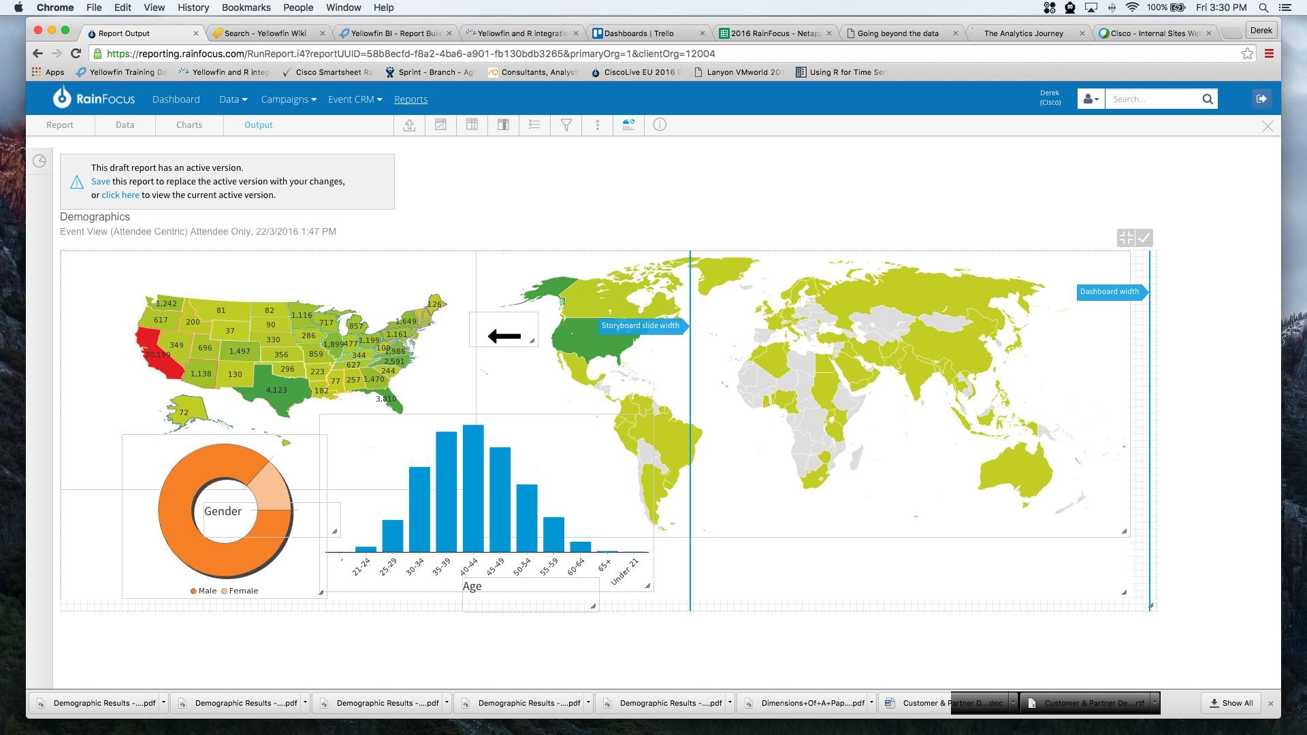
Task: Click Save to replace active report version
Action: (x=99, y=180)
